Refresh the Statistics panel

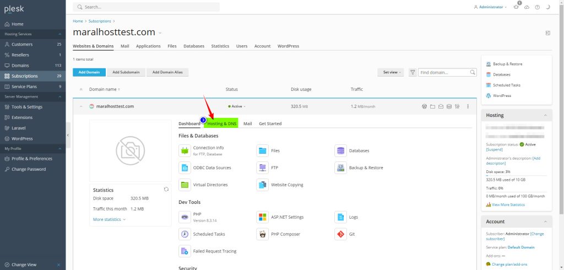pyautogui.click(x=166, y=189)
